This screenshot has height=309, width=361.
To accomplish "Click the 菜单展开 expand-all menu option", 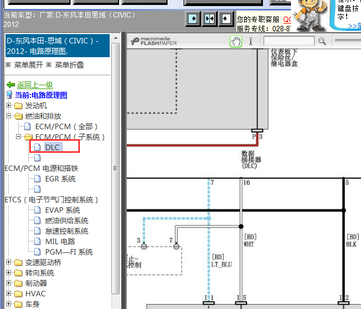I will (29, 65).
